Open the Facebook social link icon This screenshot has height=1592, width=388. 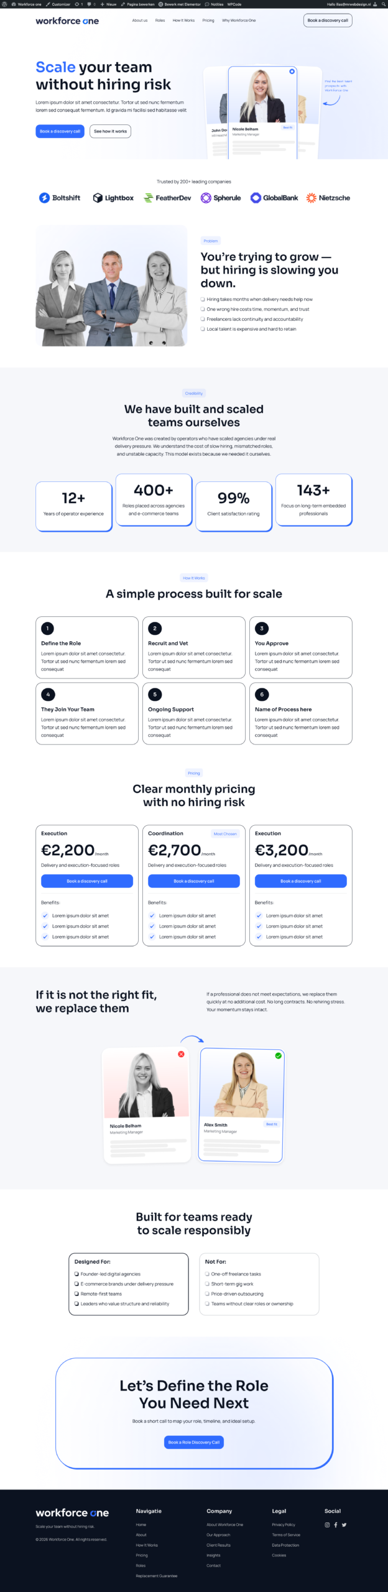[x=336, y=1524]
